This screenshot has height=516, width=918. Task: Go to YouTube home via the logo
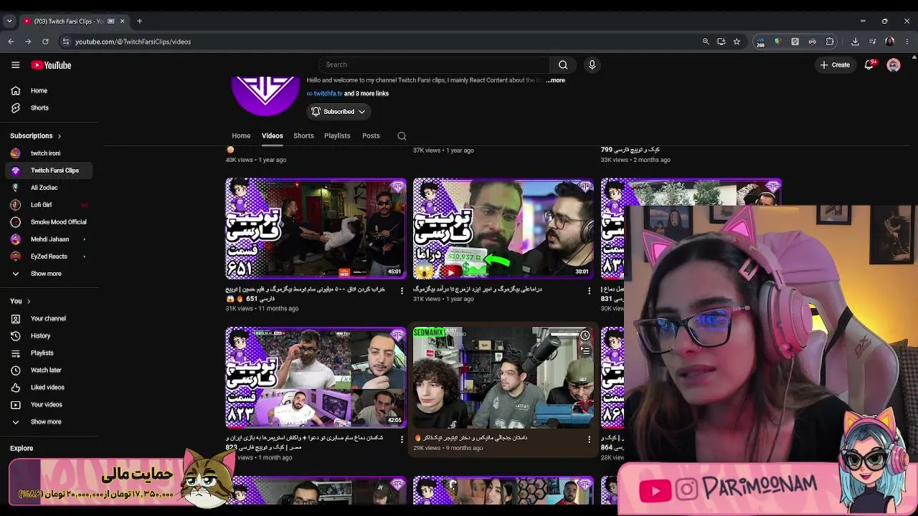point(51,65)
